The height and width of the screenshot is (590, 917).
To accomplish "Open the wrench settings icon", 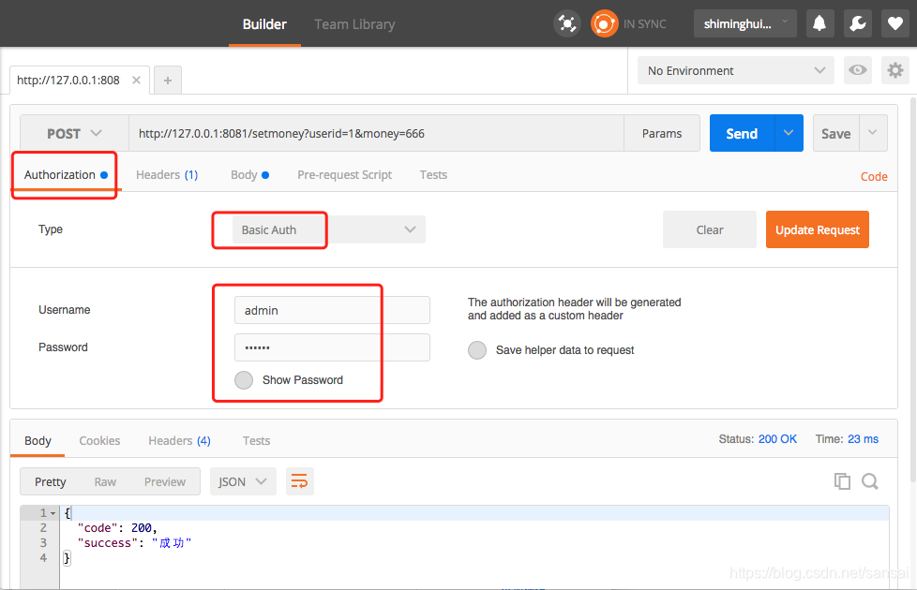I will pyautogui.click(x=857, y=24).
